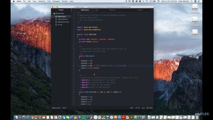This screenshot has height=120, width=213.
Task: Open the Edit menu
Action: pyautogui.click(x=29, y=1)
